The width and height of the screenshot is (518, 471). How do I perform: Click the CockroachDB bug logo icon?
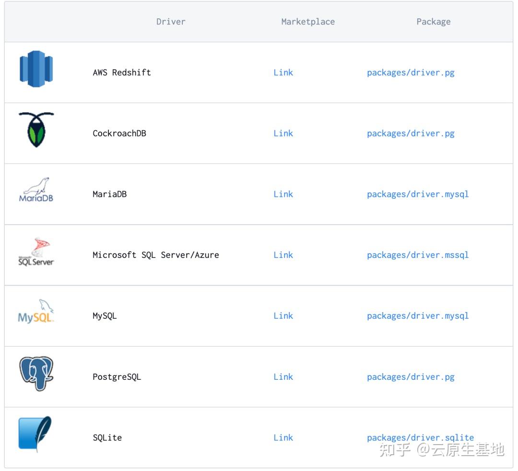coord(36,130)
